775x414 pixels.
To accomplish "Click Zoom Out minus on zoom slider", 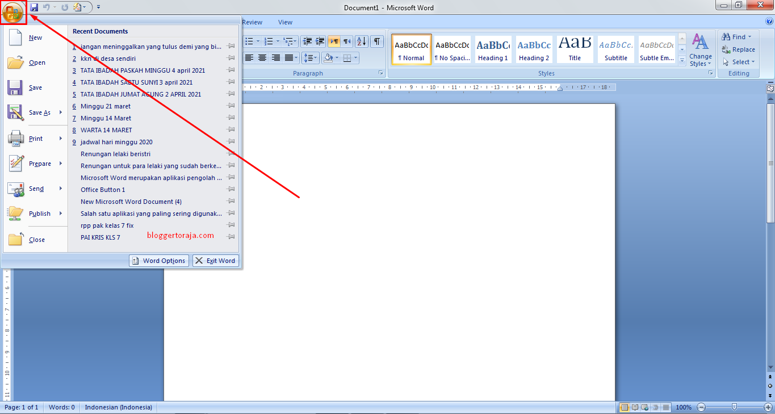I will point(701,407).
